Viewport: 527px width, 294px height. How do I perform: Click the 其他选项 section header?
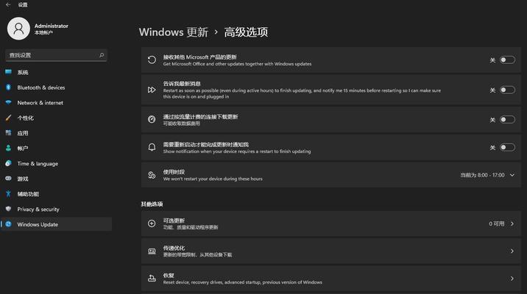(x=152, y=204)
